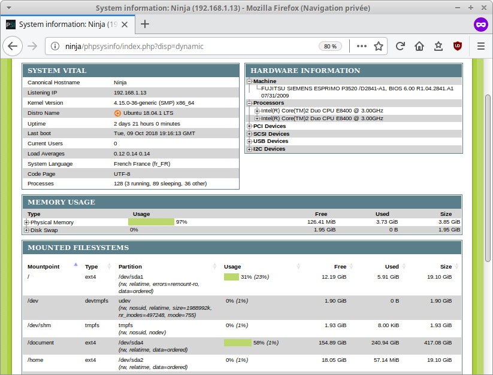The image size is (493, 375).
Task: Expand the first Core 2 Duo E8400 processor
Action: 257,111
